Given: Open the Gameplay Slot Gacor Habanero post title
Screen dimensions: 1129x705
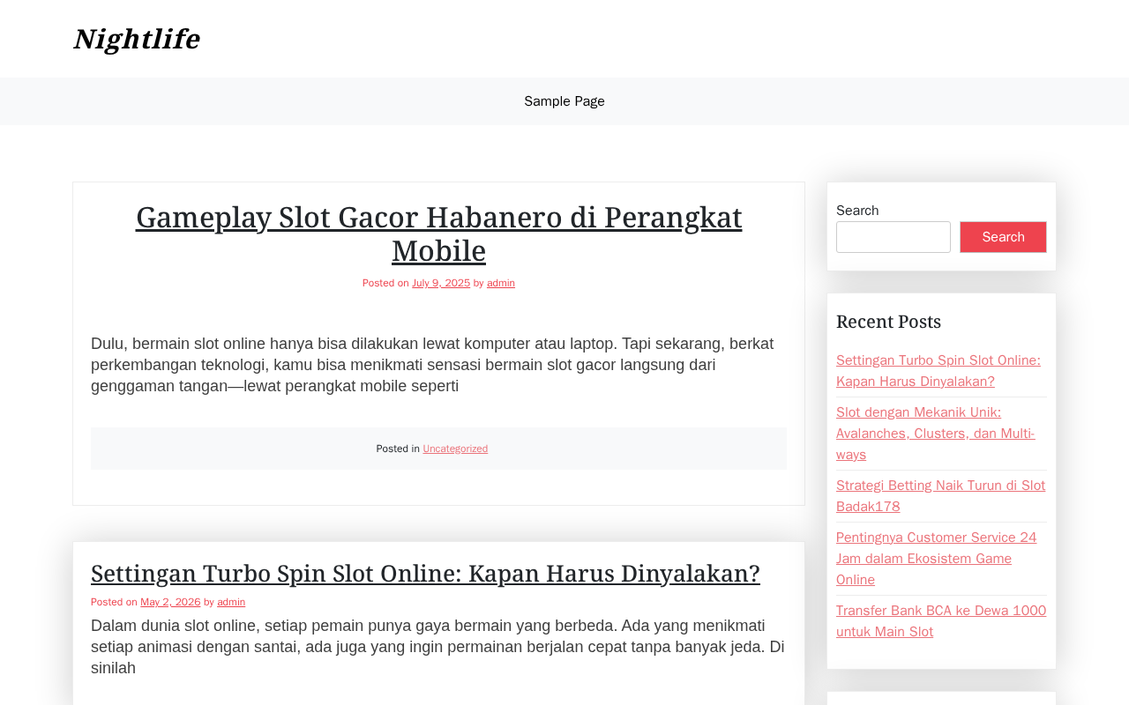Looking at the screenshot, I should tap(438, 234).
